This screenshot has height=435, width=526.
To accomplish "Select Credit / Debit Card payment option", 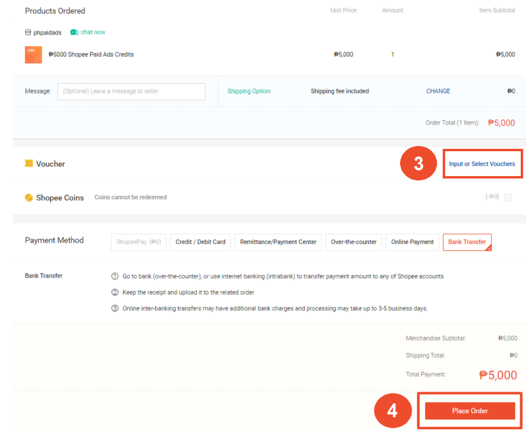I will [x=201, y=242].
